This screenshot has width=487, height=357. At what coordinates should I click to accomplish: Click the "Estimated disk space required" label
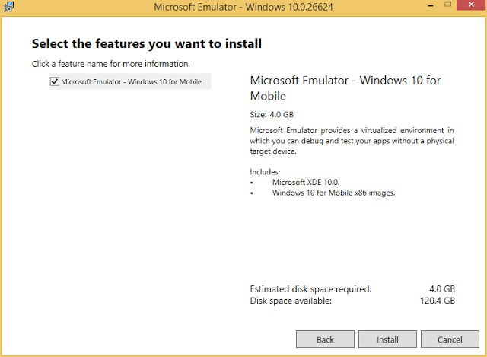pos(310,289)
